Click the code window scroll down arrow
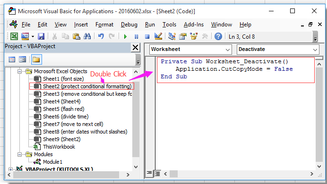Image resolution: width=327 pixels, height=184 pixels. click(319, 166)
